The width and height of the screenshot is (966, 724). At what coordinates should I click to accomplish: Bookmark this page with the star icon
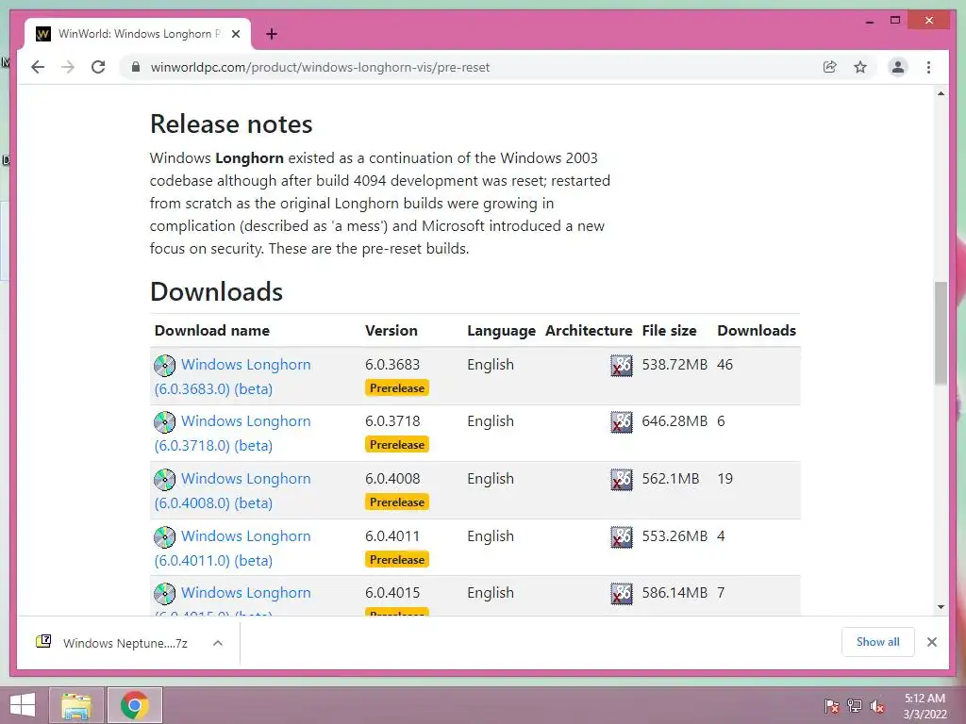pyautogui.click(x=860, y=67)
